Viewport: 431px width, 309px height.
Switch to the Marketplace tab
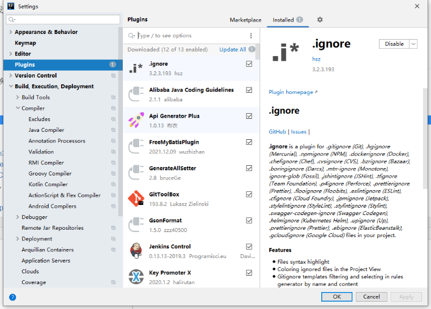245,20
